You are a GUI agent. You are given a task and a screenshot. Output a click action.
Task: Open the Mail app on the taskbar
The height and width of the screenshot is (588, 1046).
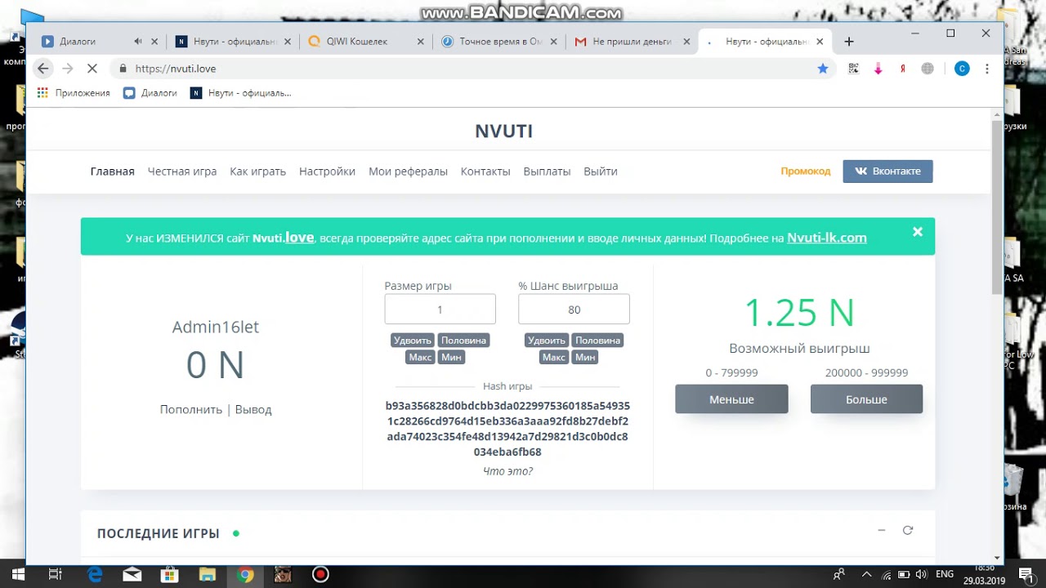(132, 574)
